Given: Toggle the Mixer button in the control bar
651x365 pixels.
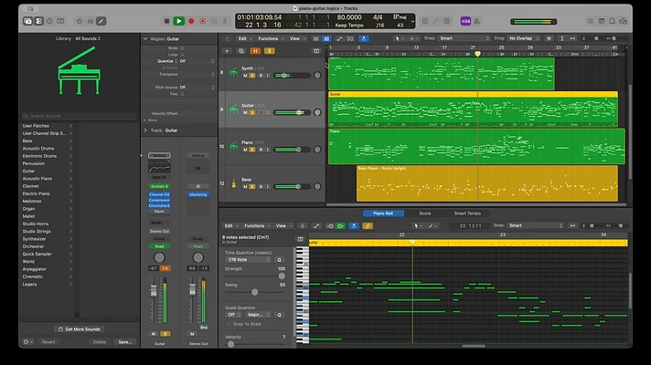Looking at the screenshot, I should 91,21.
